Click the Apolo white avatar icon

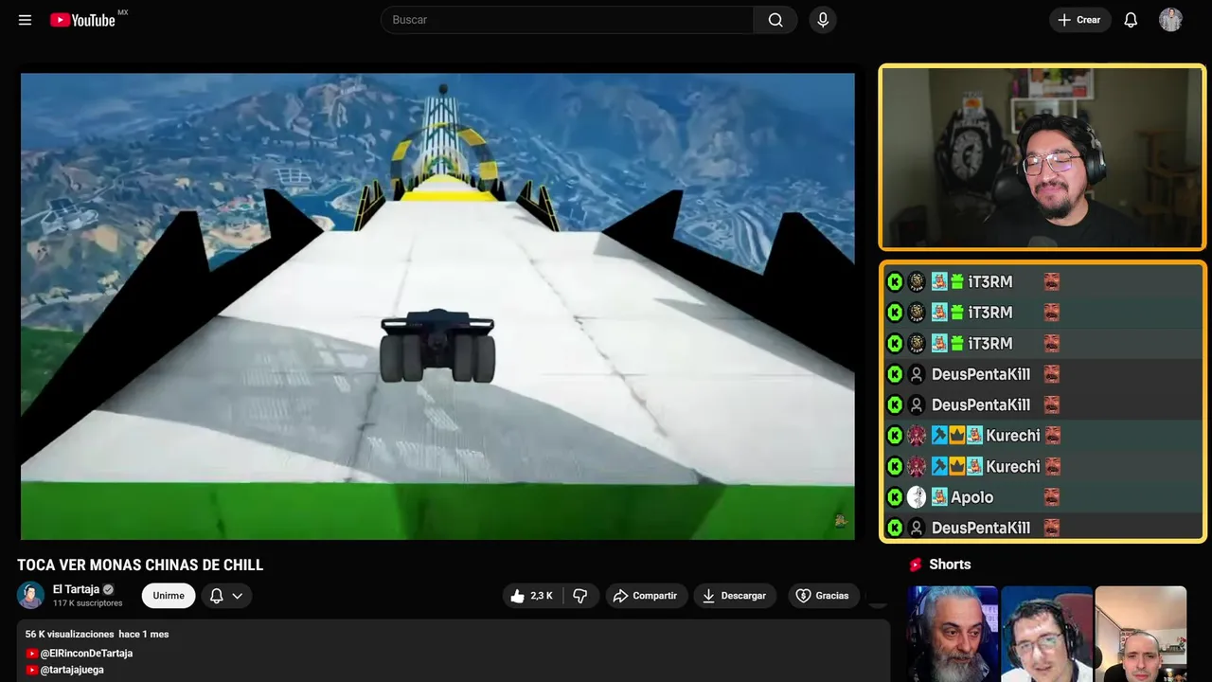point(917,497)
